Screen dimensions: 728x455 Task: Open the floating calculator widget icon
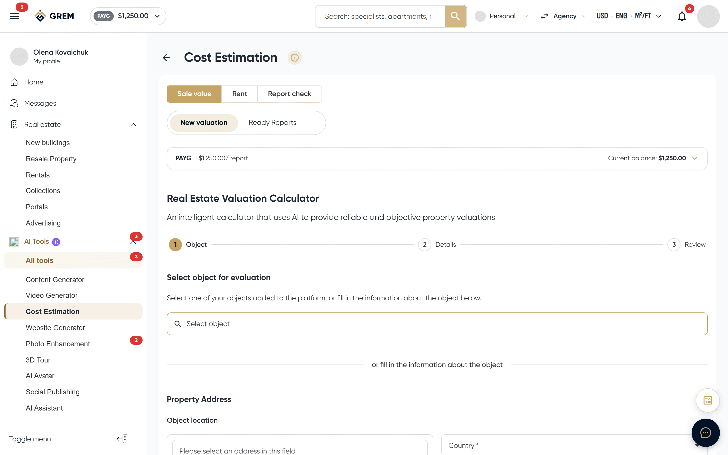tap(708, 400)
